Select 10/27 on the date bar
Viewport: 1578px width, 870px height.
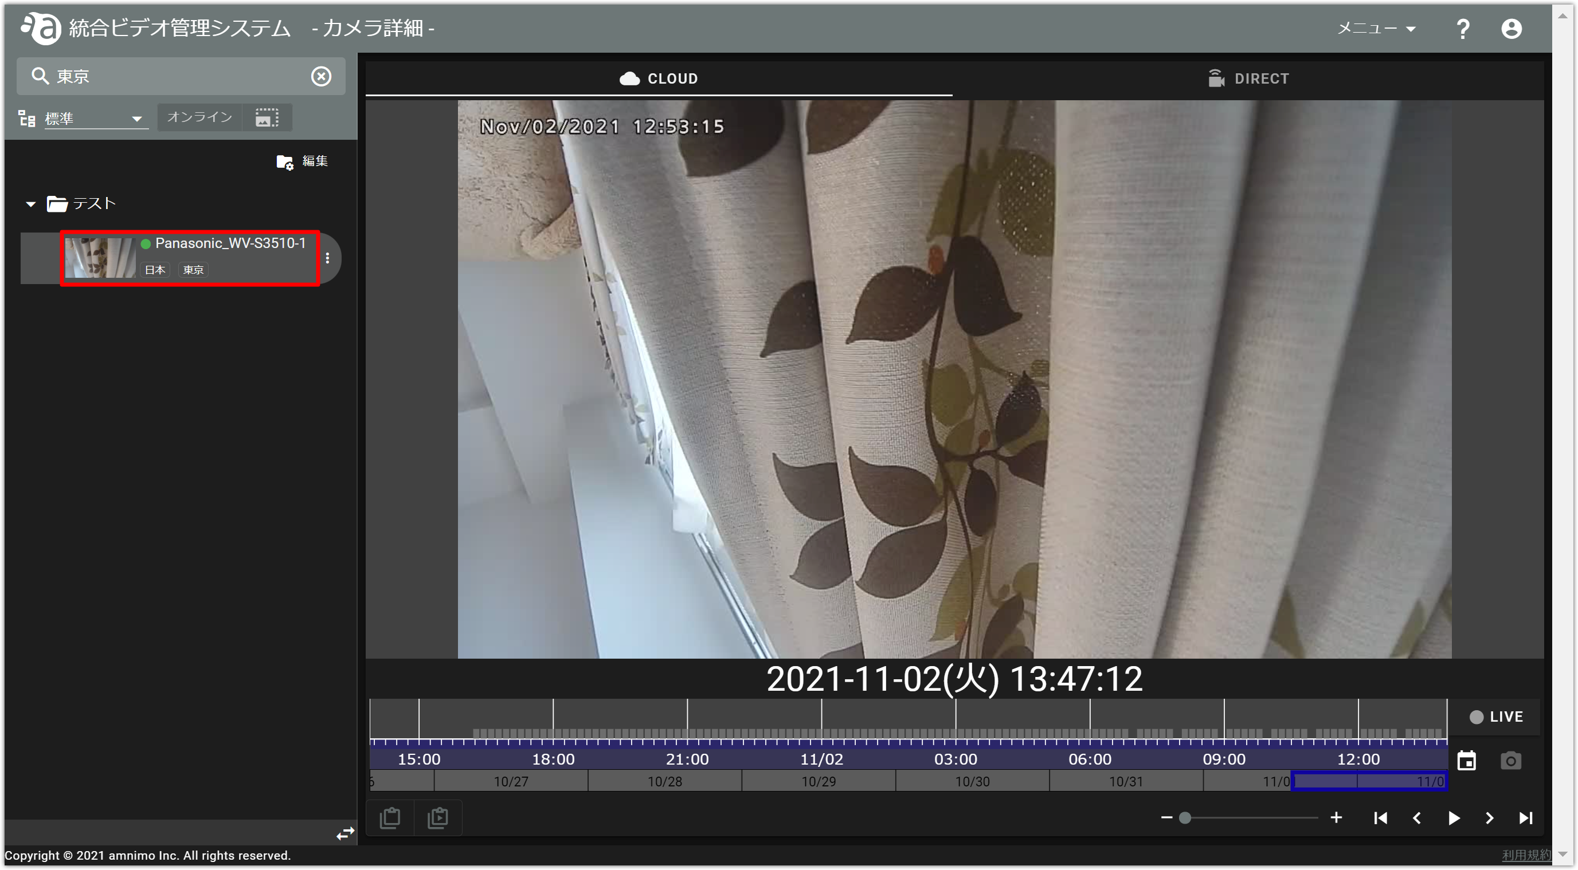(x=511, y=781)
